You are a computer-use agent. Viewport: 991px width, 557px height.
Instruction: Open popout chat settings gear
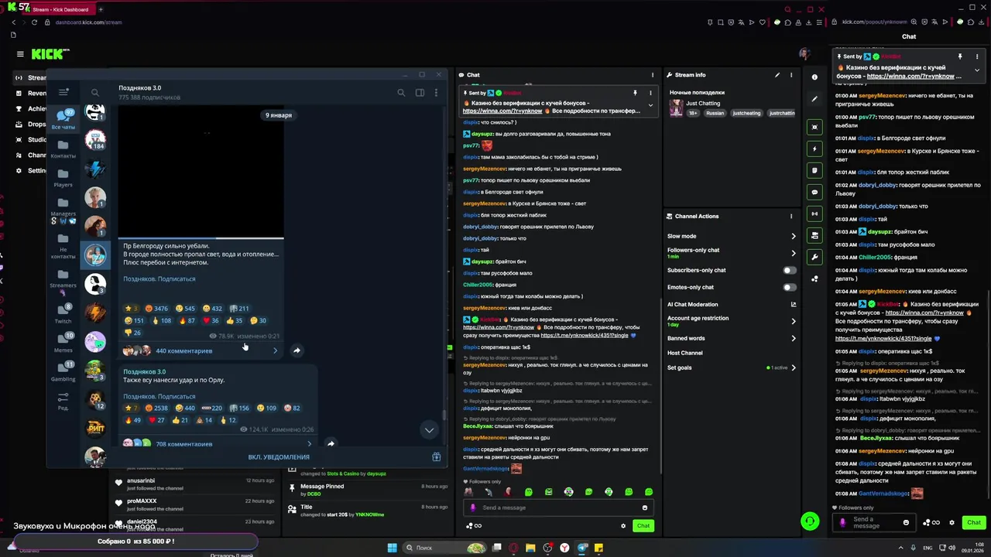click(x=952, y=522)
